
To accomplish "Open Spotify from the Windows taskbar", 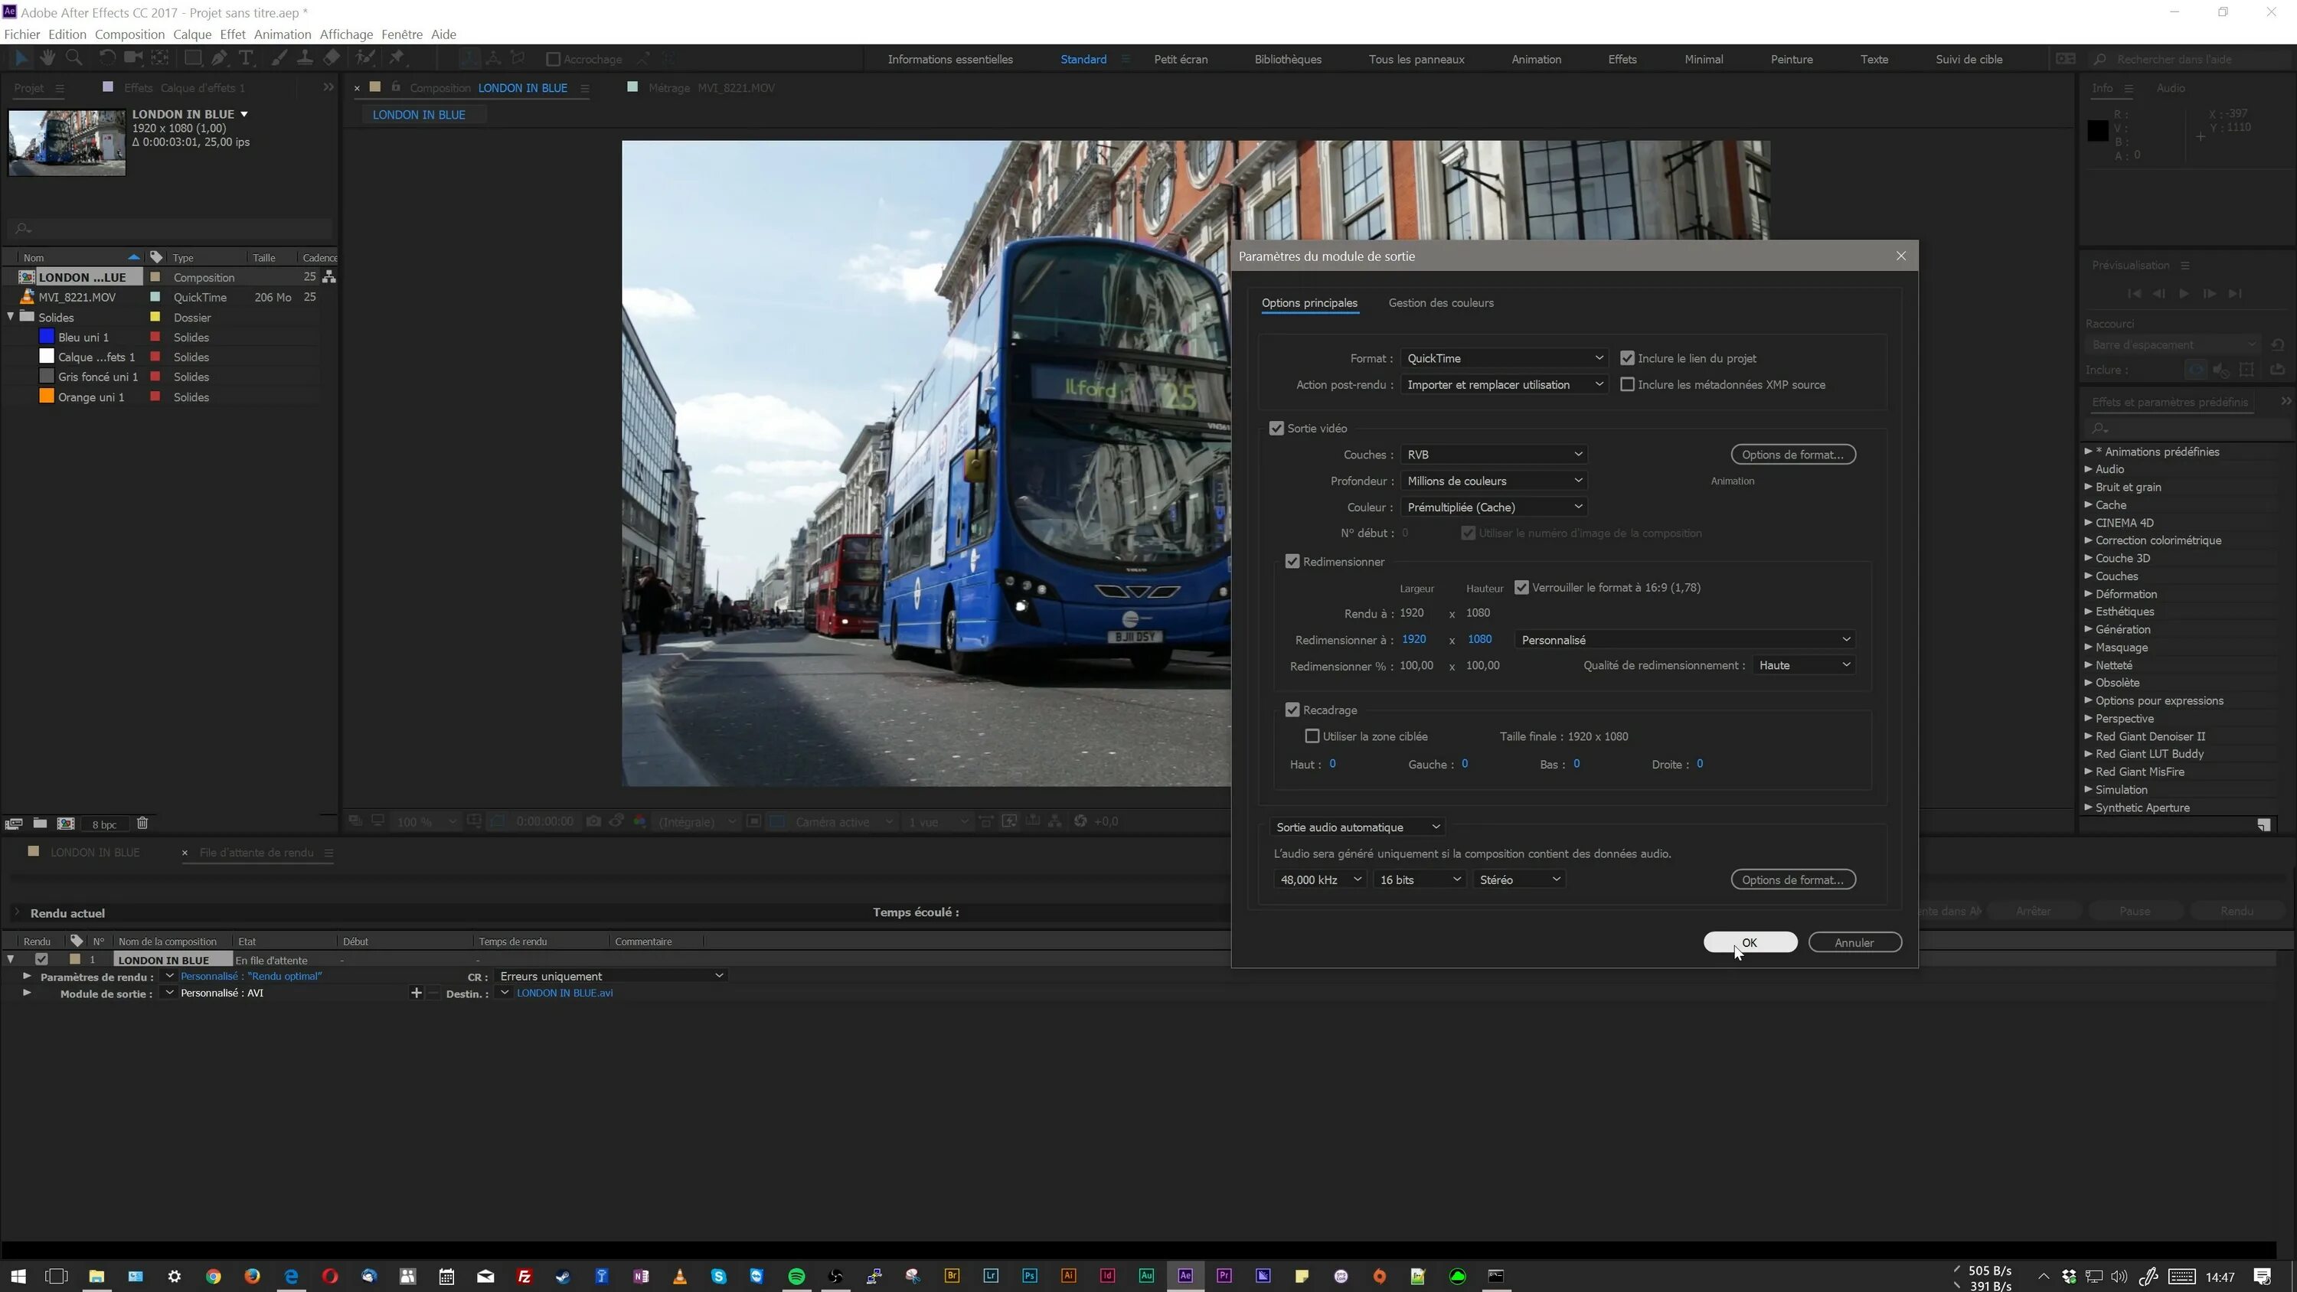I will [x=796, y=1276].
